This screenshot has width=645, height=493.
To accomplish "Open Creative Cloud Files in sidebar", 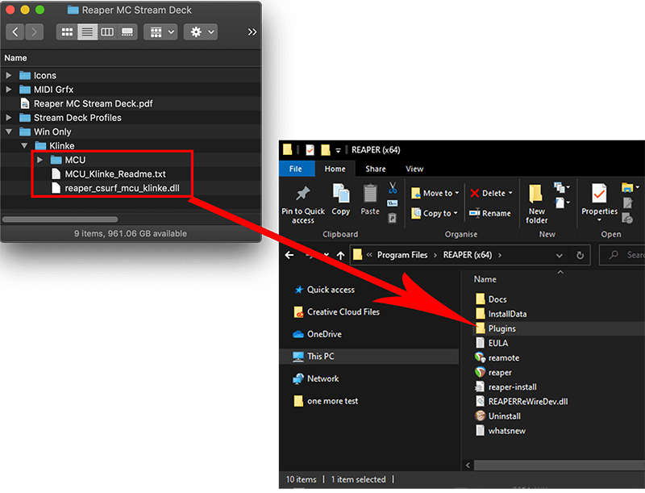I will (x=336, y=312).
